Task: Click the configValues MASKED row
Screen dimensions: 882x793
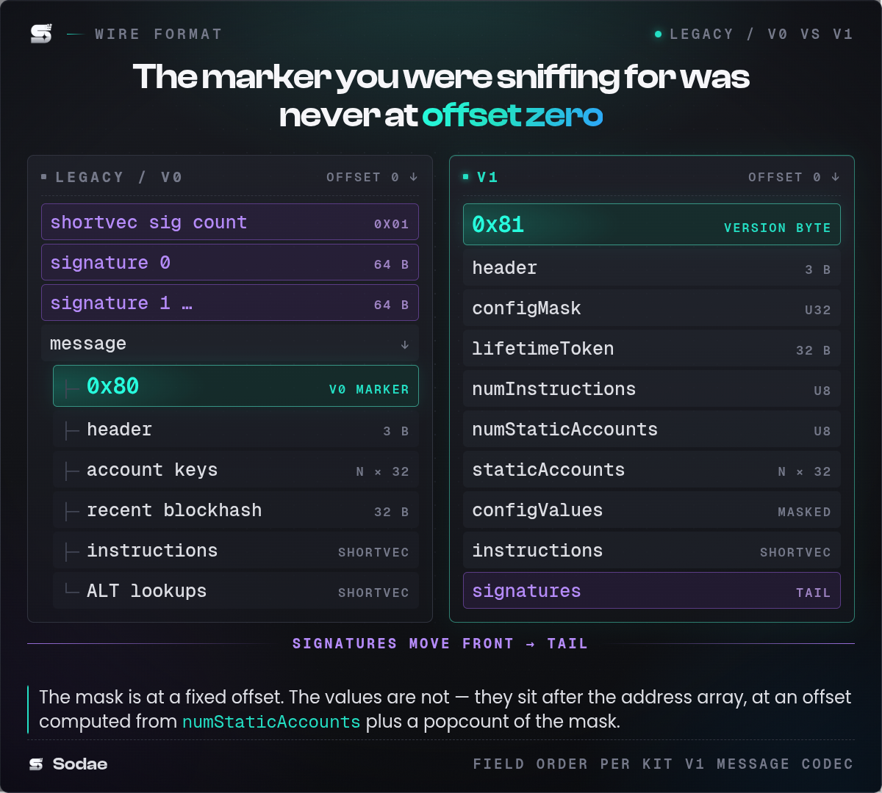Action: [x=652, y=510]
